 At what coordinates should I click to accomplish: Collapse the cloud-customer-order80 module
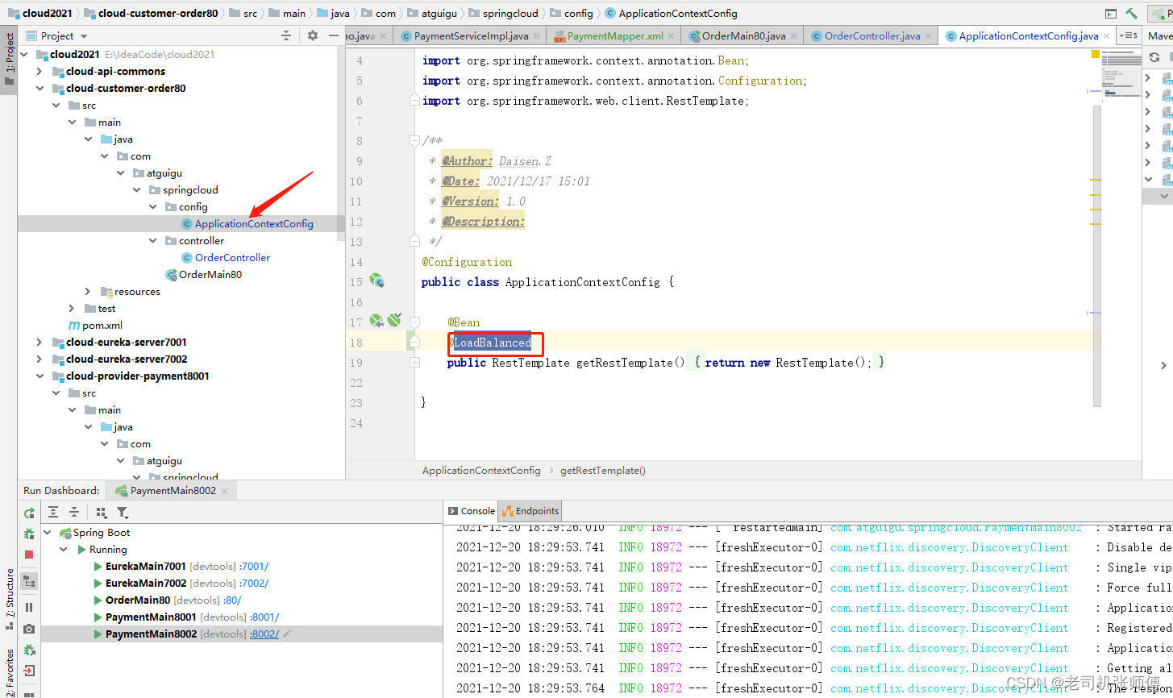40,89
